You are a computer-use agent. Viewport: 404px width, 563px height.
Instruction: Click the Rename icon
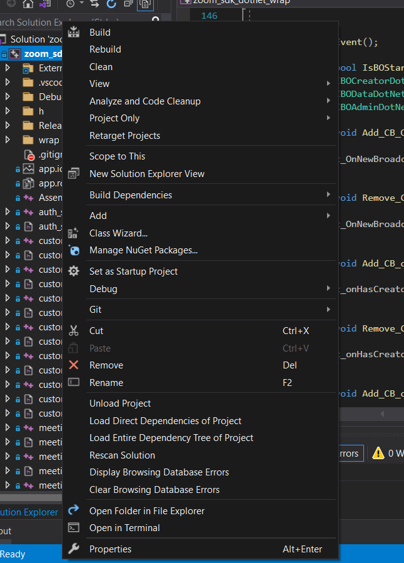click(x=74, y=382)
